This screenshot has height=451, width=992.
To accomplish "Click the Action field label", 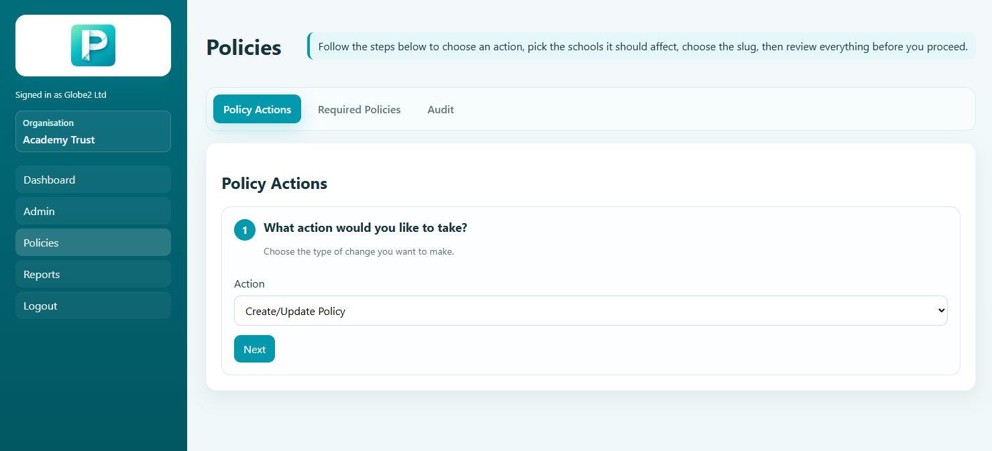I will click(x=249, y=284).
